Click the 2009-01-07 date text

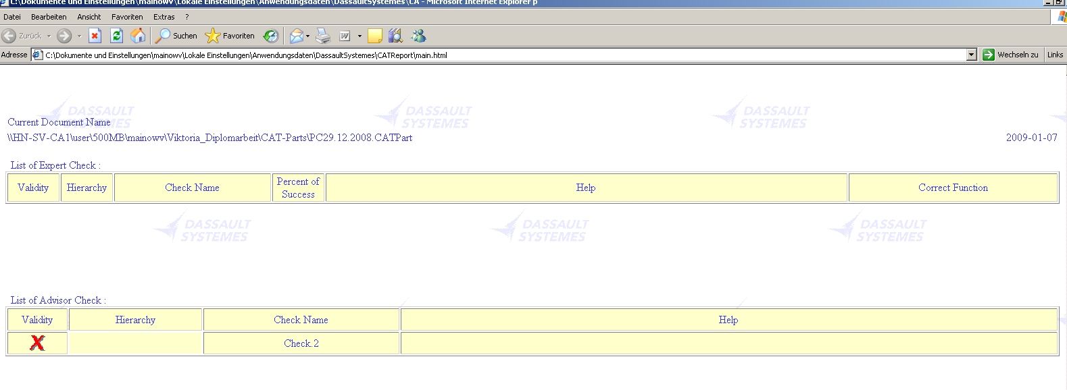1031,138
